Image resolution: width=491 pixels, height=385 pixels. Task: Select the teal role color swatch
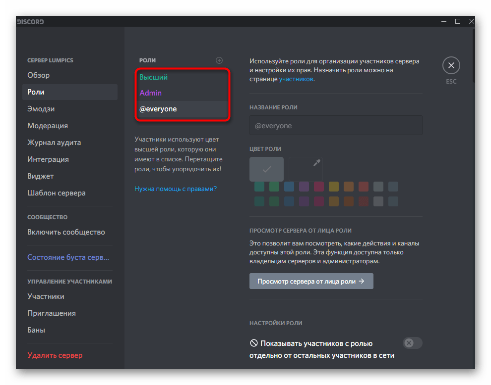(259, 187)
